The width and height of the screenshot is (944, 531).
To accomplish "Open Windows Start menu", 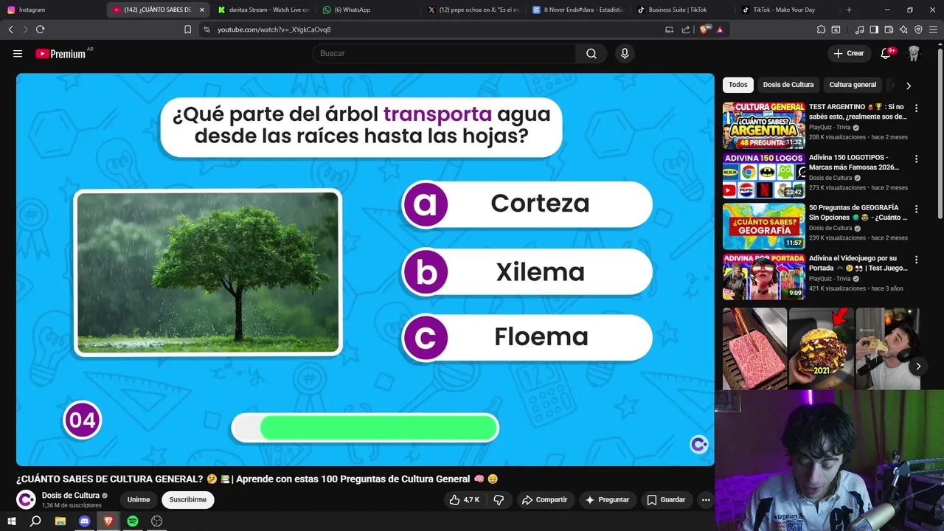I will [x=11, y=521].
